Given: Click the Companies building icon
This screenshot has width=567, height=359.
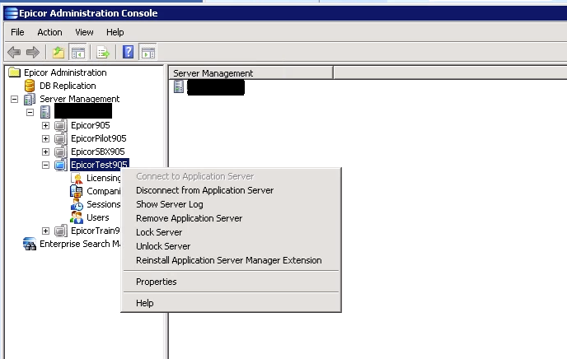Looking at the screenshot, I should (x=77, y=191).
